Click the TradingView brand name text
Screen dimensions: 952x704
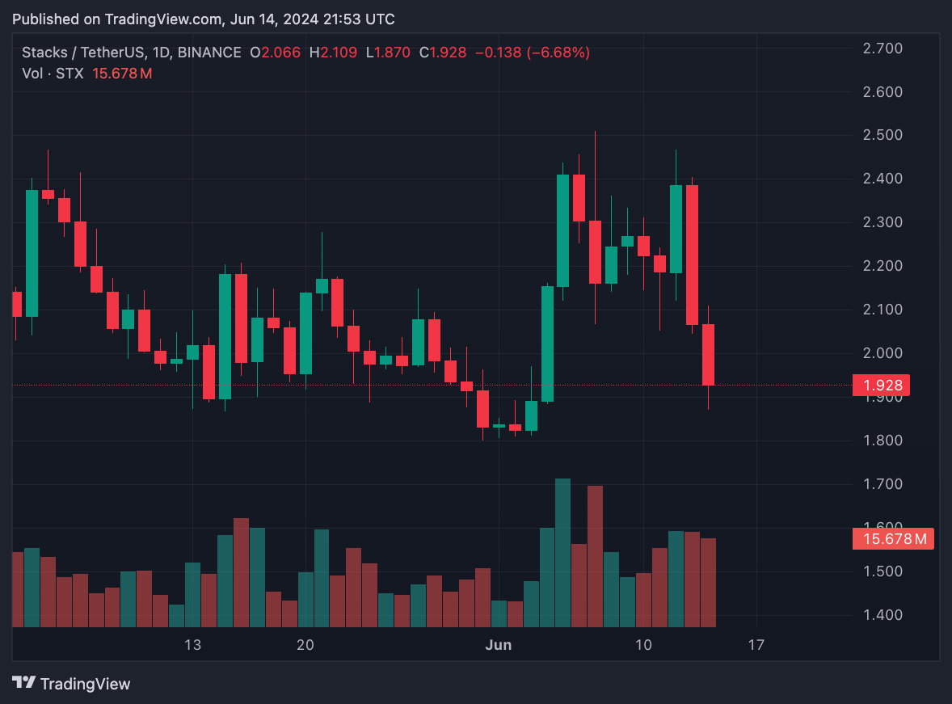point(85,684)
